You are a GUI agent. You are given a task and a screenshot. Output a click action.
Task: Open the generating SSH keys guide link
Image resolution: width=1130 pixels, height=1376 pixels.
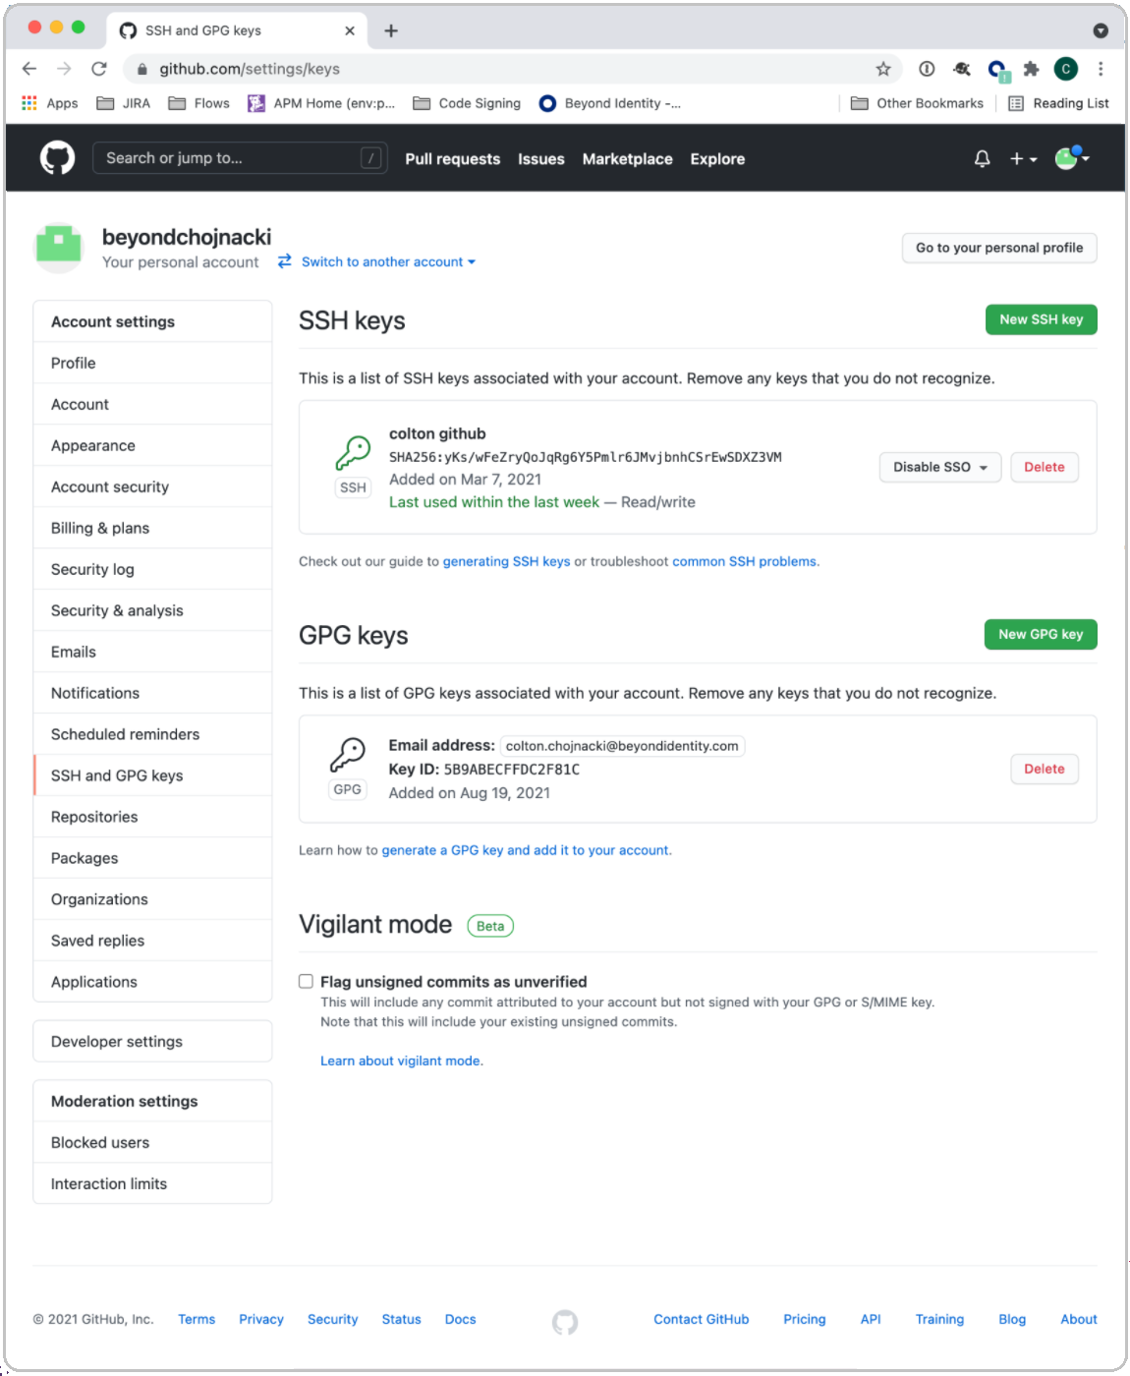[506, 561]
